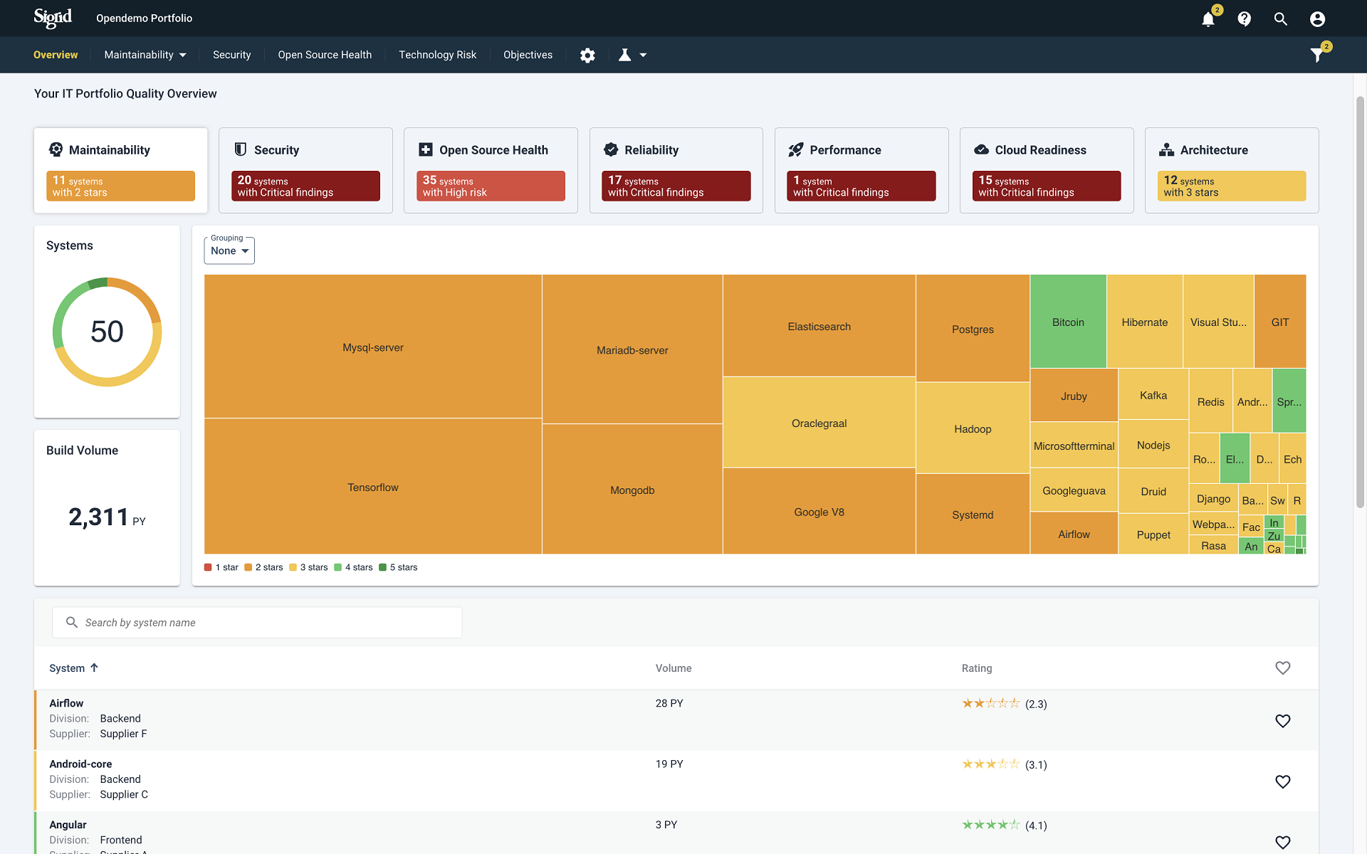1367x854 pixels.
Task: Click the Maintainability card icon
Action: (56, 149)
